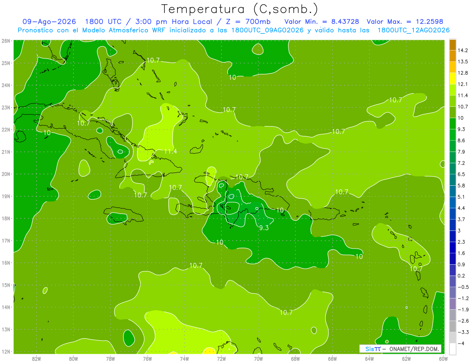Click longitude axis label 70W

point(258,359)
